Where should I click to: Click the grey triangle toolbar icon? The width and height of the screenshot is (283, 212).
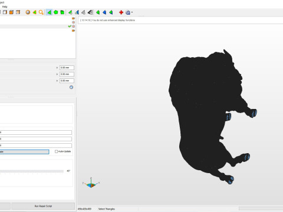pyautogui.click(x=83, y=12)
